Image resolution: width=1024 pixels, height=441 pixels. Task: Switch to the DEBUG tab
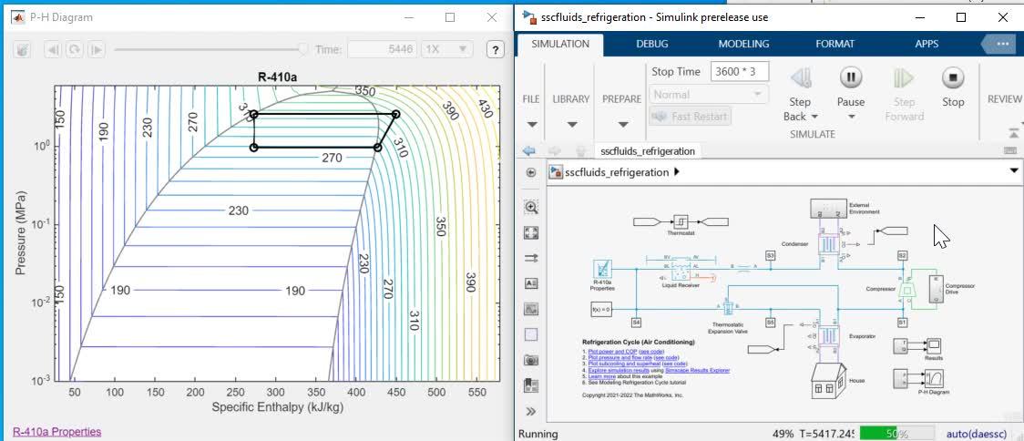[651, 44]
